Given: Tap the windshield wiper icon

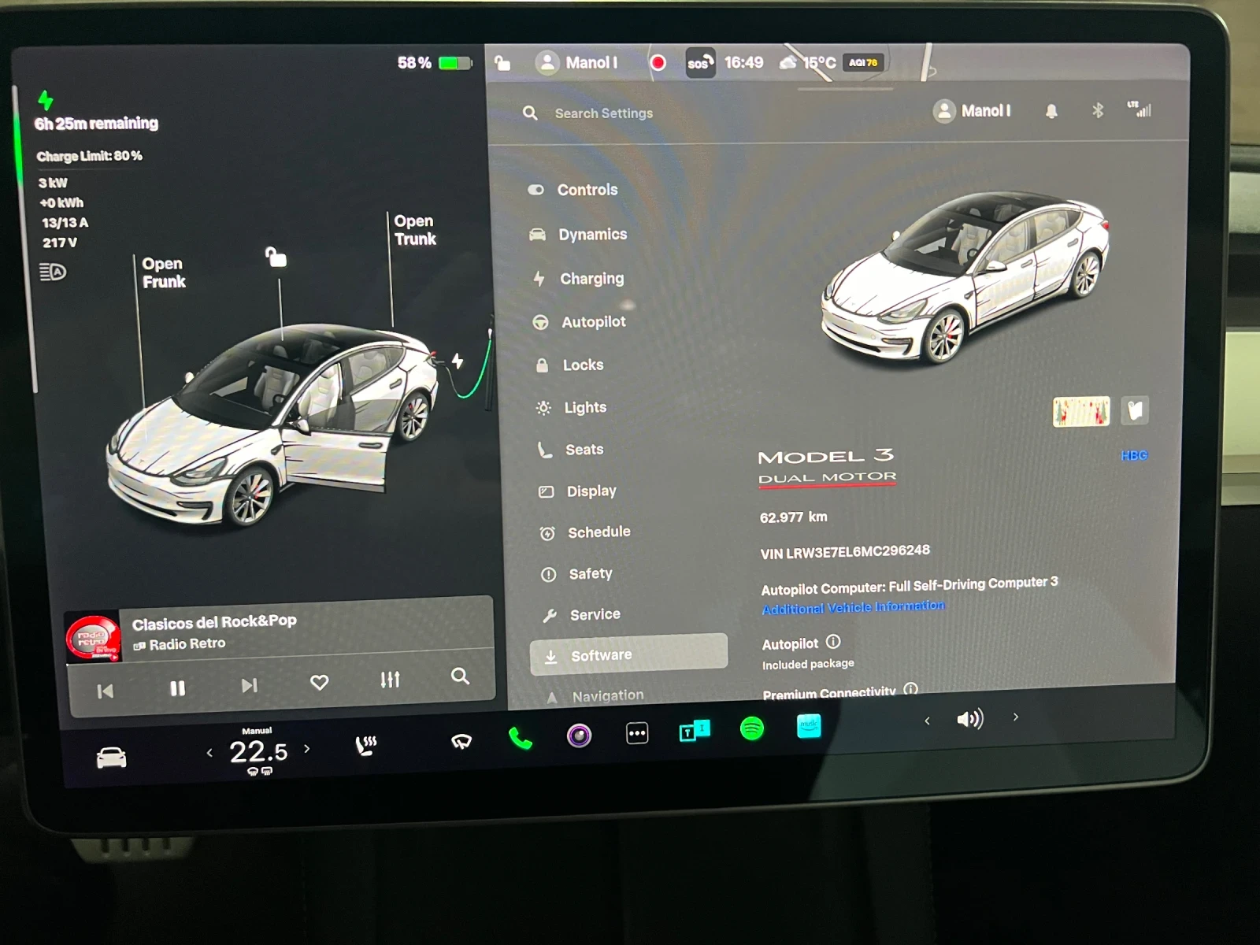Looking at the screenshot, I should (x=461, y=741).
